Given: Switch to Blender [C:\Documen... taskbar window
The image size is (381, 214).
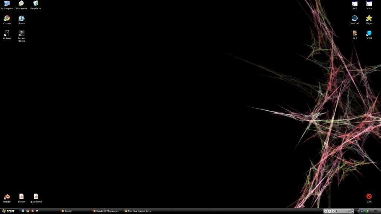Looking at the screenshot, I should 106,211.
